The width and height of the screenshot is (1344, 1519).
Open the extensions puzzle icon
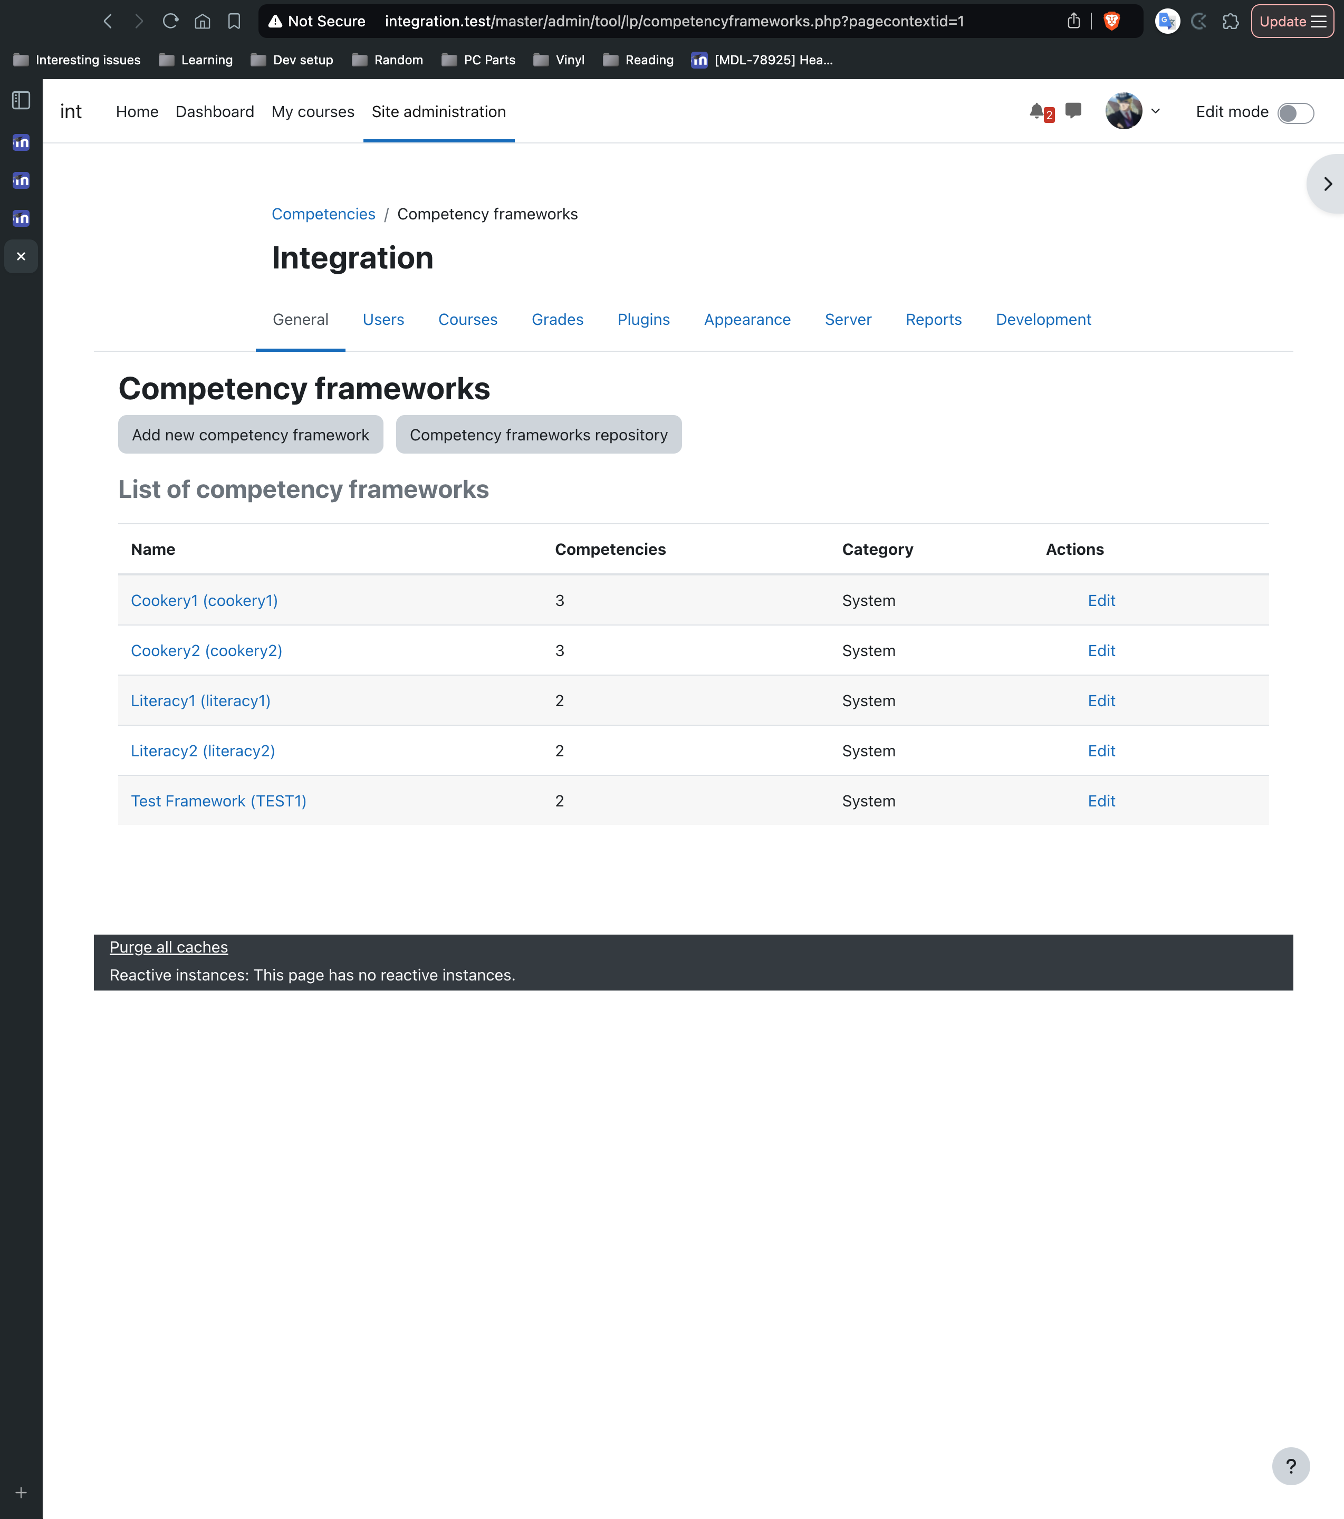1230,21
